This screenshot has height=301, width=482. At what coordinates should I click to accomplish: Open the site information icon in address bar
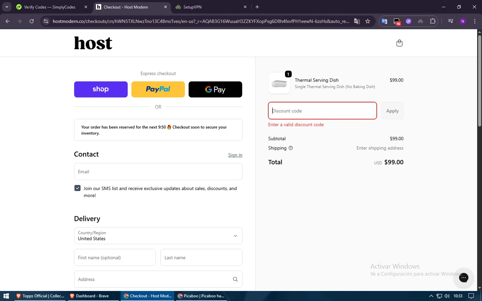(x=46, y=21)
